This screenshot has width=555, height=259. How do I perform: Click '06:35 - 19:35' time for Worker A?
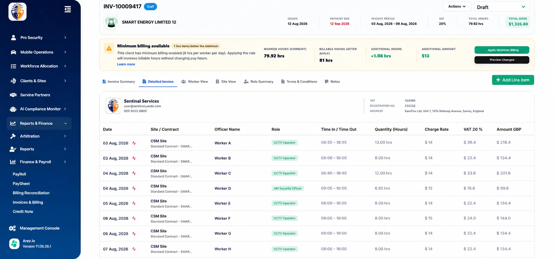[x=334, y=142]
